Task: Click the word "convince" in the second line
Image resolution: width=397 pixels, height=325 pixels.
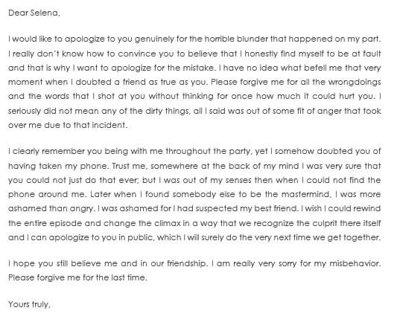Action: 137,54
